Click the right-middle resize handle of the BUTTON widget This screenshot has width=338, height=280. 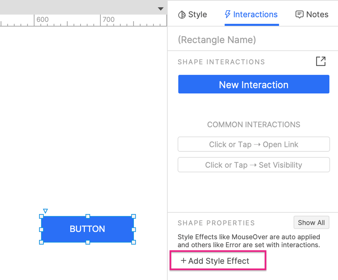[x=133, y=229]
